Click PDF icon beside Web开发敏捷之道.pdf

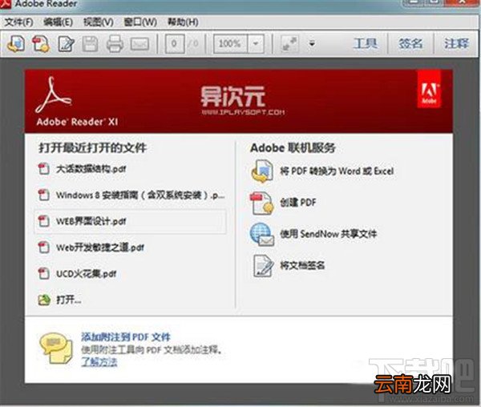click(43, 247)
